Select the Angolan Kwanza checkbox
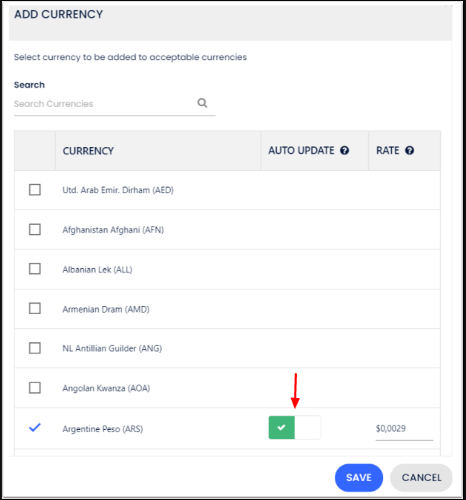Screen dimensions: 466x500 [x=35, y=388]
